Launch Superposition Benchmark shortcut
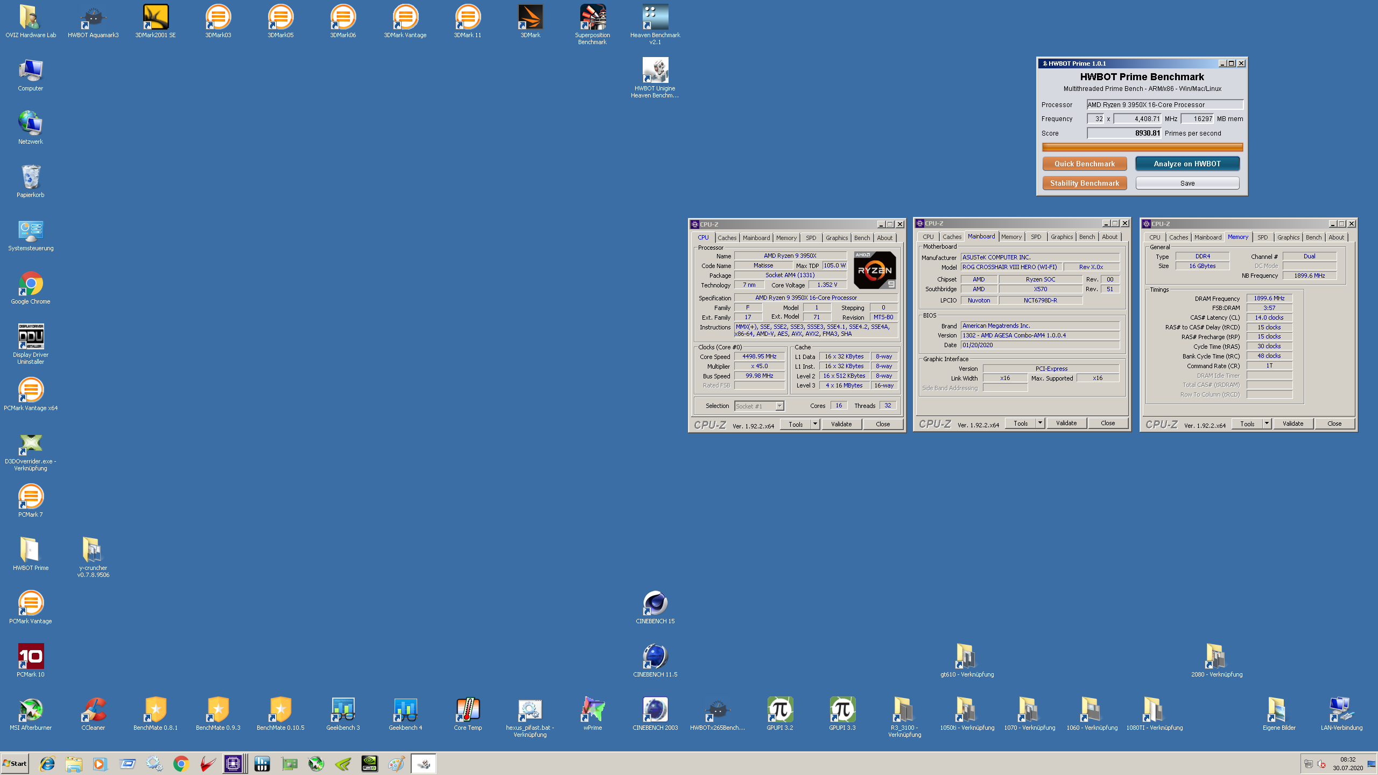This screenshot has width=1378, height=775. (x=593, y=24)
